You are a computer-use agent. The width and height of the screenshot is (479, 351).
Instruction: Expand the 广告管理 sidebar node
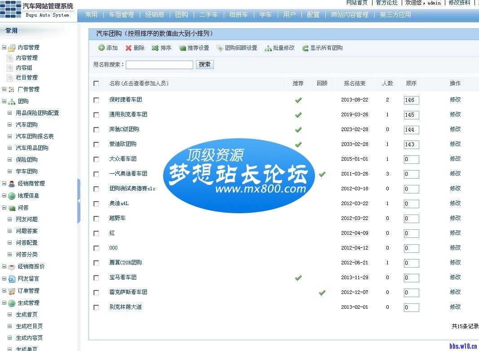pyautogui.click(x=4, y=89)
